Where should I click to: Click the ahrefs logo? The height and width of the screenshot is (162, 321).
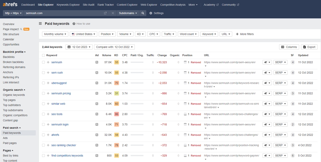(10, 4)
